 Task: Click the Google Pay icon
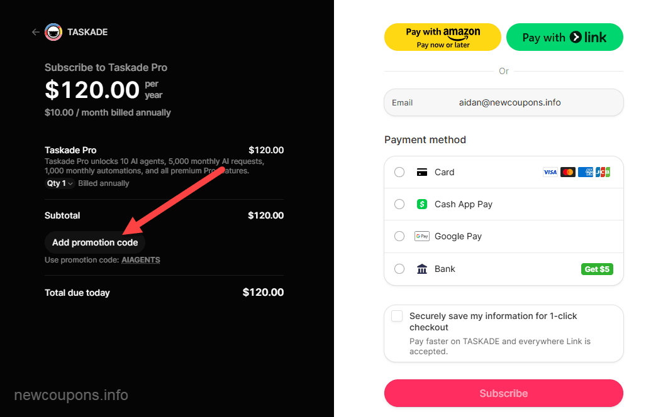[x=423, y=236]
